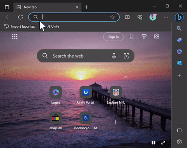Open the split screen icon

127,17
